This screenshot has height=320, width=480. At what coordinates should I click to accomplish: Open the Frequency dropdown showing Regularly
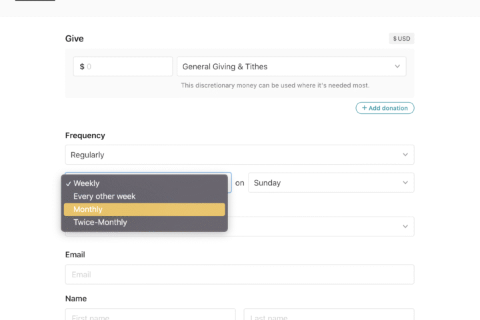[x=239, y=155]
